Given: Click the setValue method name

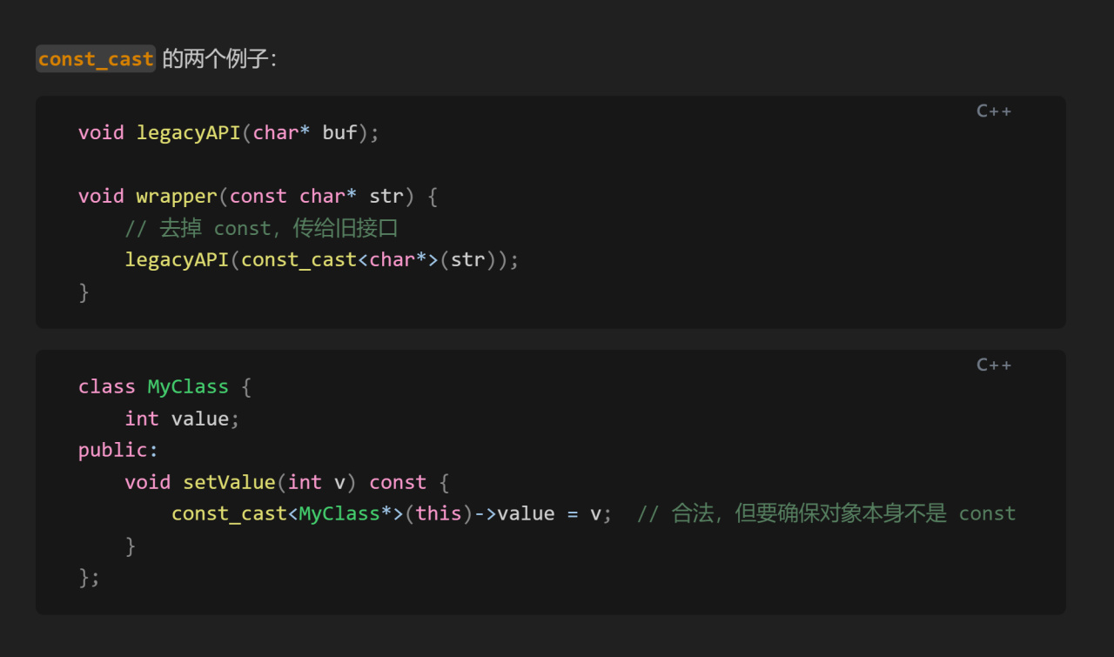Looking at the screenshot, I should [x=229, y=482].
